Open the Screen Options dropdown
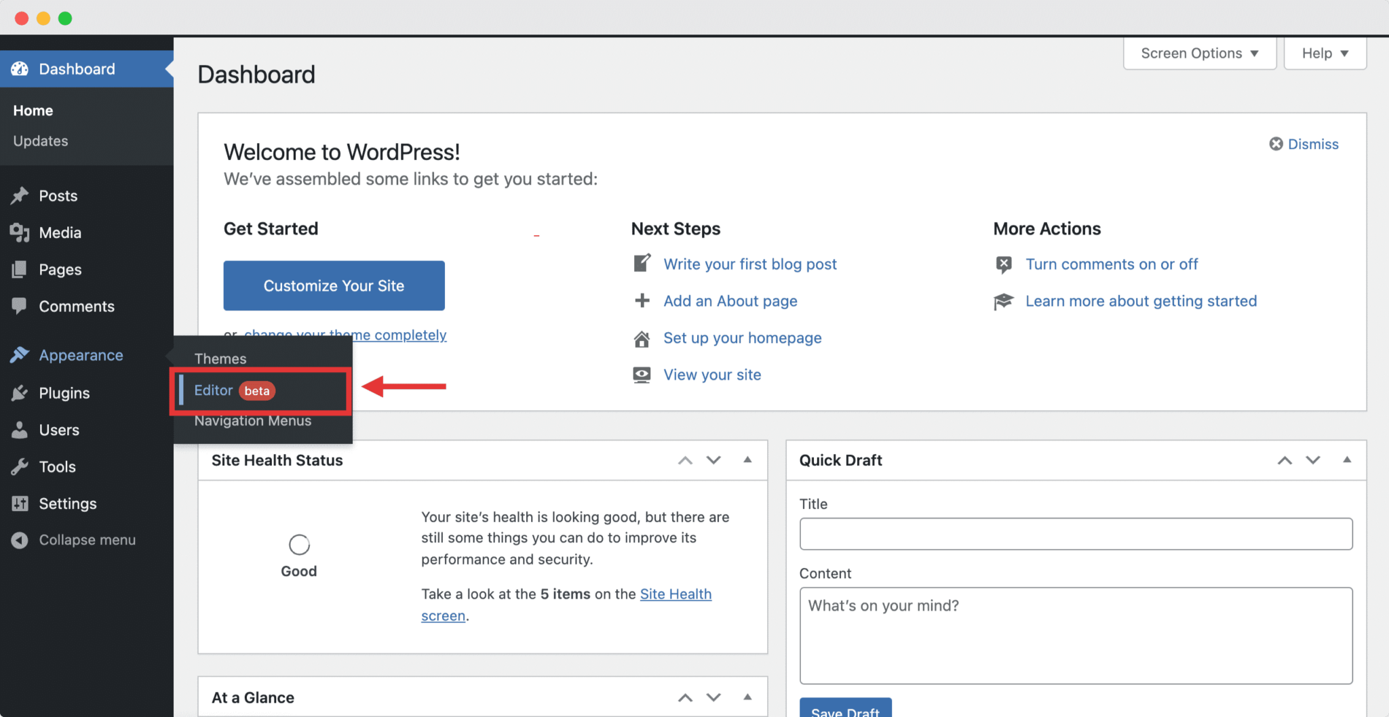 coord(1199,54)
